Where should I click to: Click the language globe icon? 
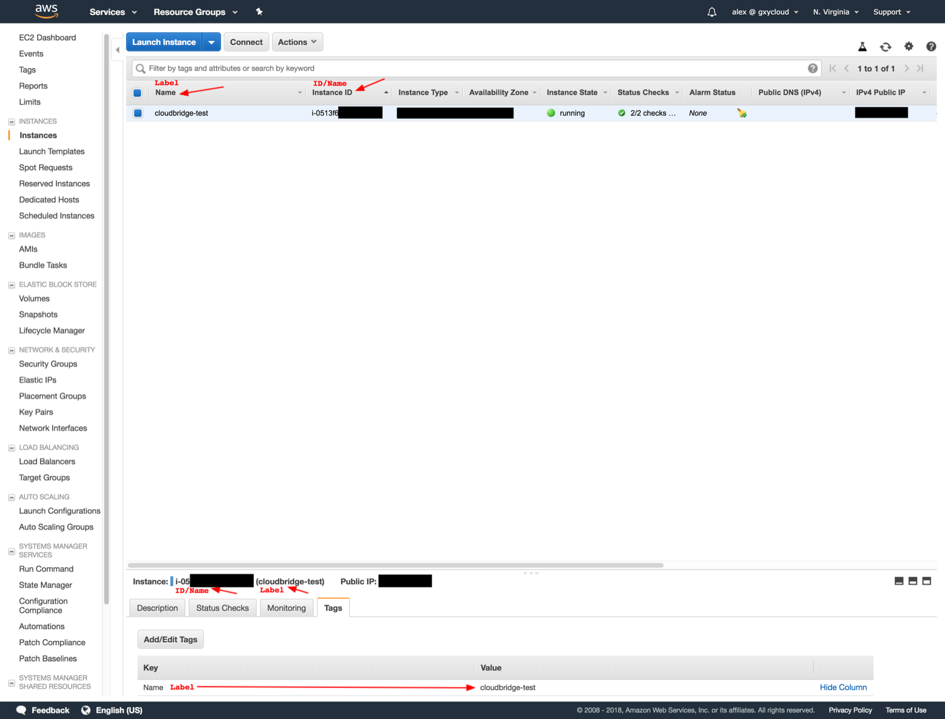pos(86,710)
